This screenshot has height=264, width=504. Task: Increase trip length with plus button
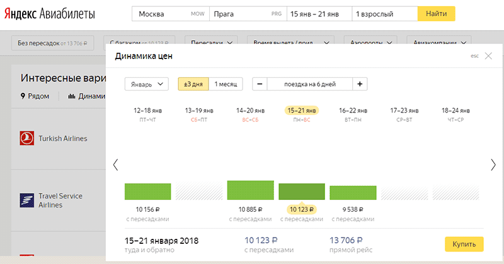360,84
